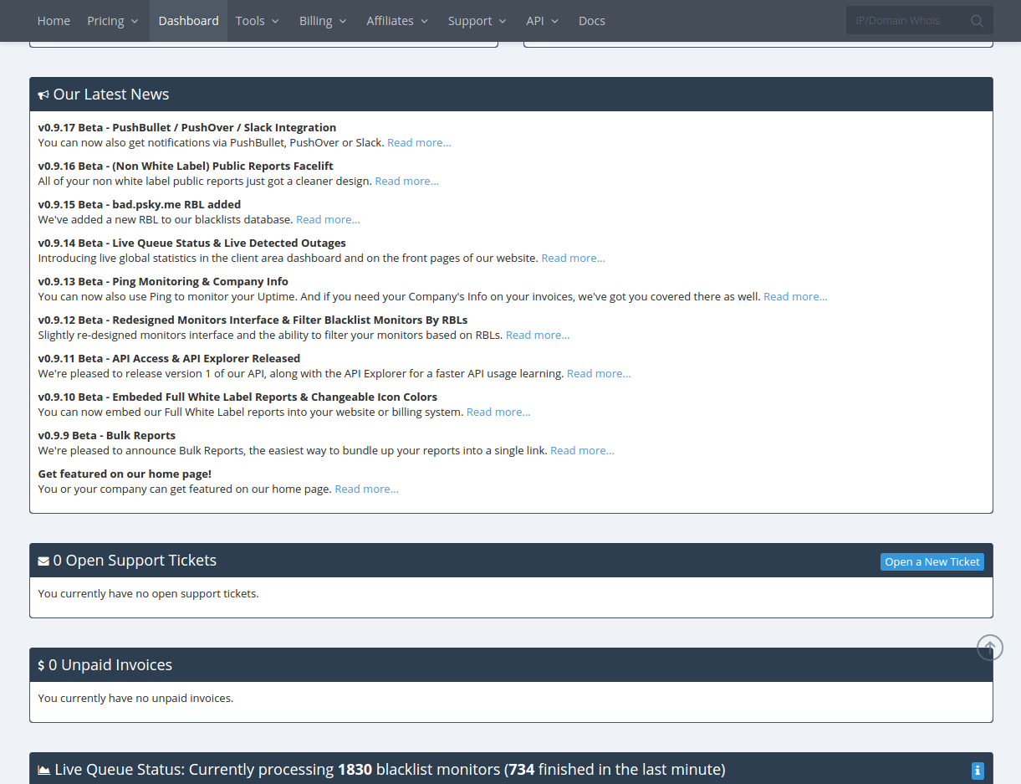
Task: Click the v0.9.15 Beta news headline
Action: click(140, 205)
